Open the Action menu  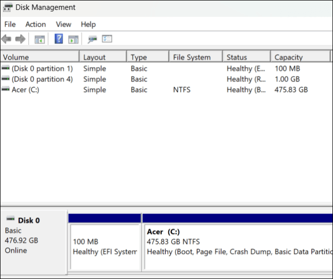coord(35,24)
